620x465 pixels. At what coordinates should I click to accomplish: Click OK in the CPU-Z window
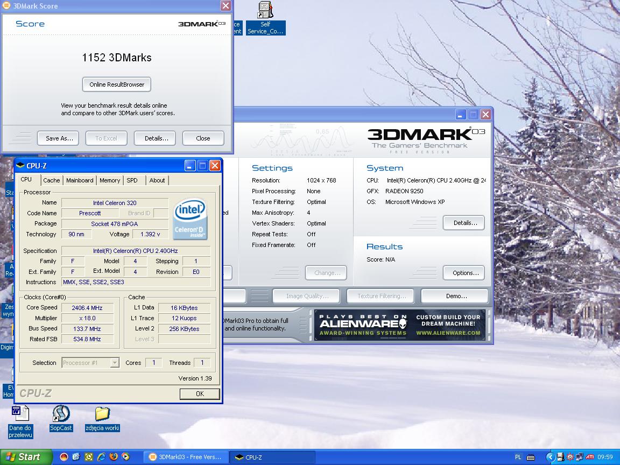tap(200, 394)
